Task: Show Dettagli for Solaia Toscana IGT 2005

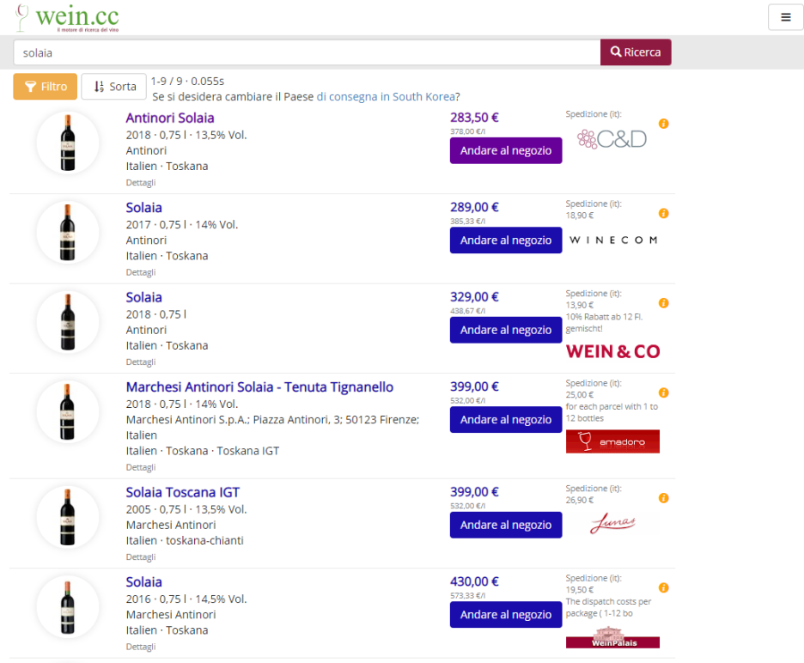Action: tap(141, 557)
